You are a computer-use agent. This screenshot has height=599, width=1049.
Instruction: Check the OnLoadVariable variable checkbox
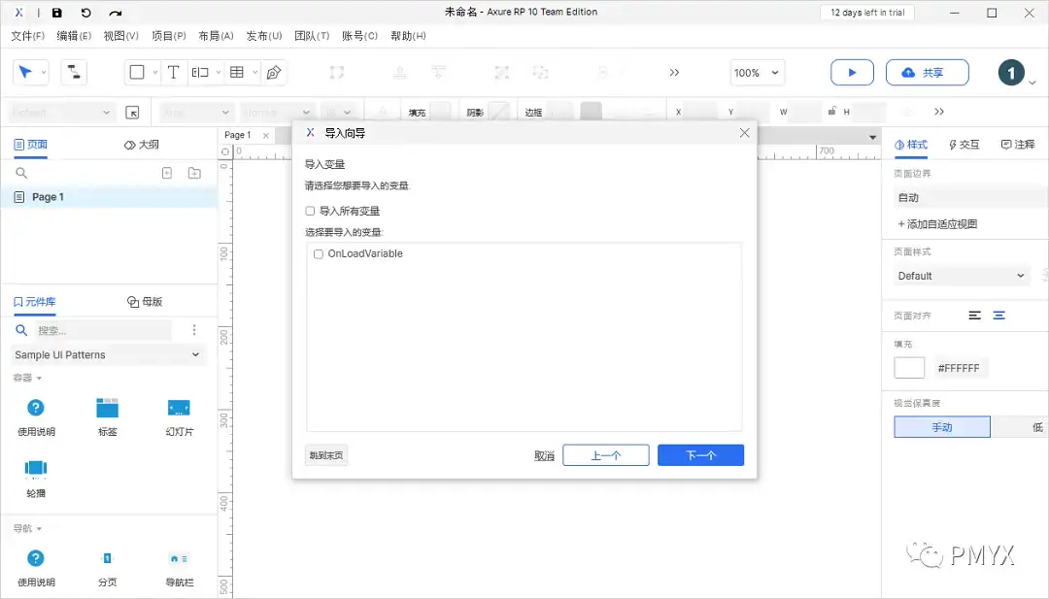[318, 253]
